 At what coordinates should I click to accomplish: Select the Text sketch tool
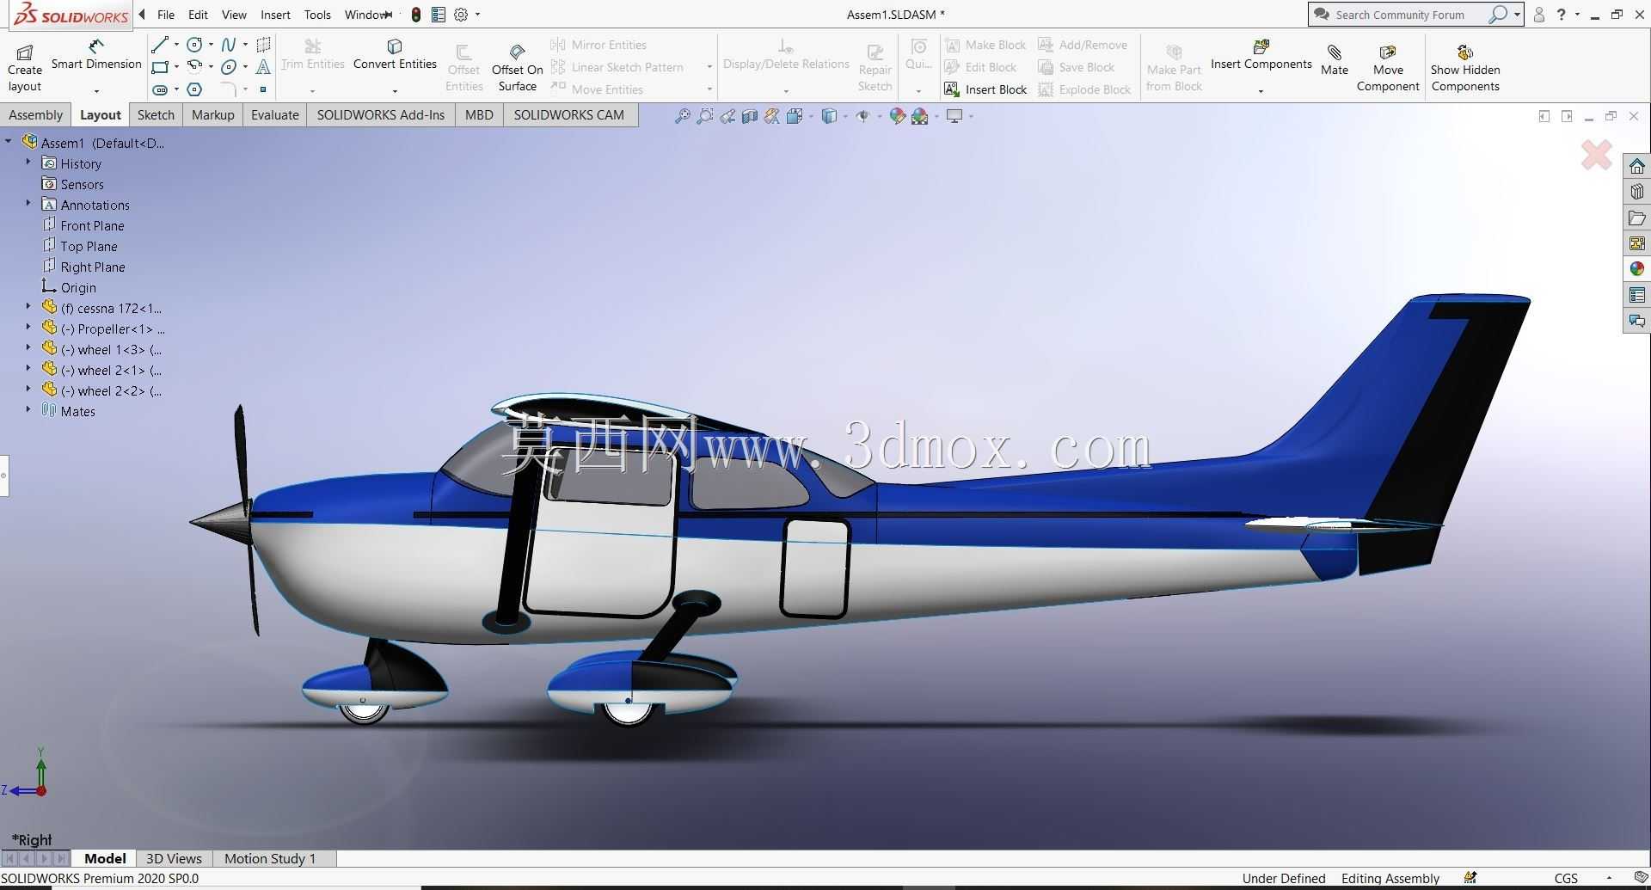[263, 66]
